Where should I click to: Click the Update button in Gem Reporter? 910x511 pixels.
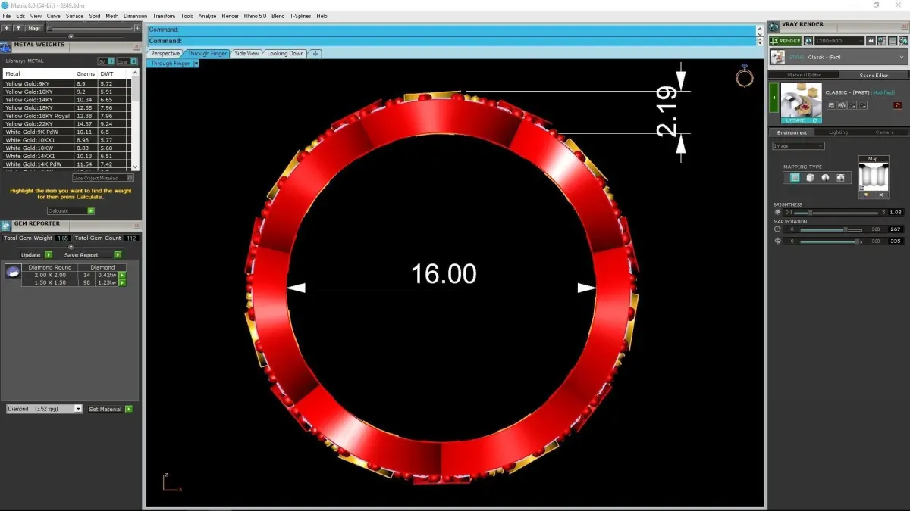(36, 255)
